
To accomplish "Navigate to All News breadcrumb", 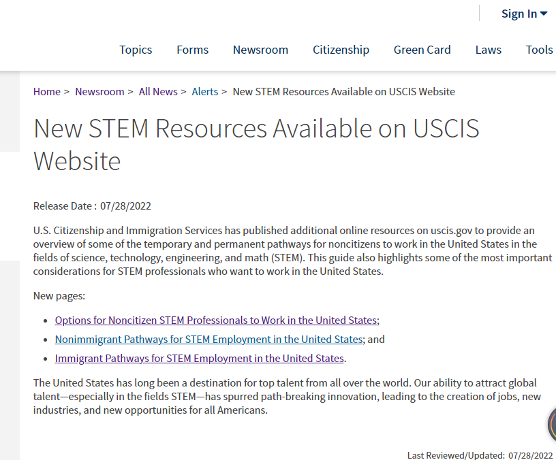I will click(x=158, y=92).
